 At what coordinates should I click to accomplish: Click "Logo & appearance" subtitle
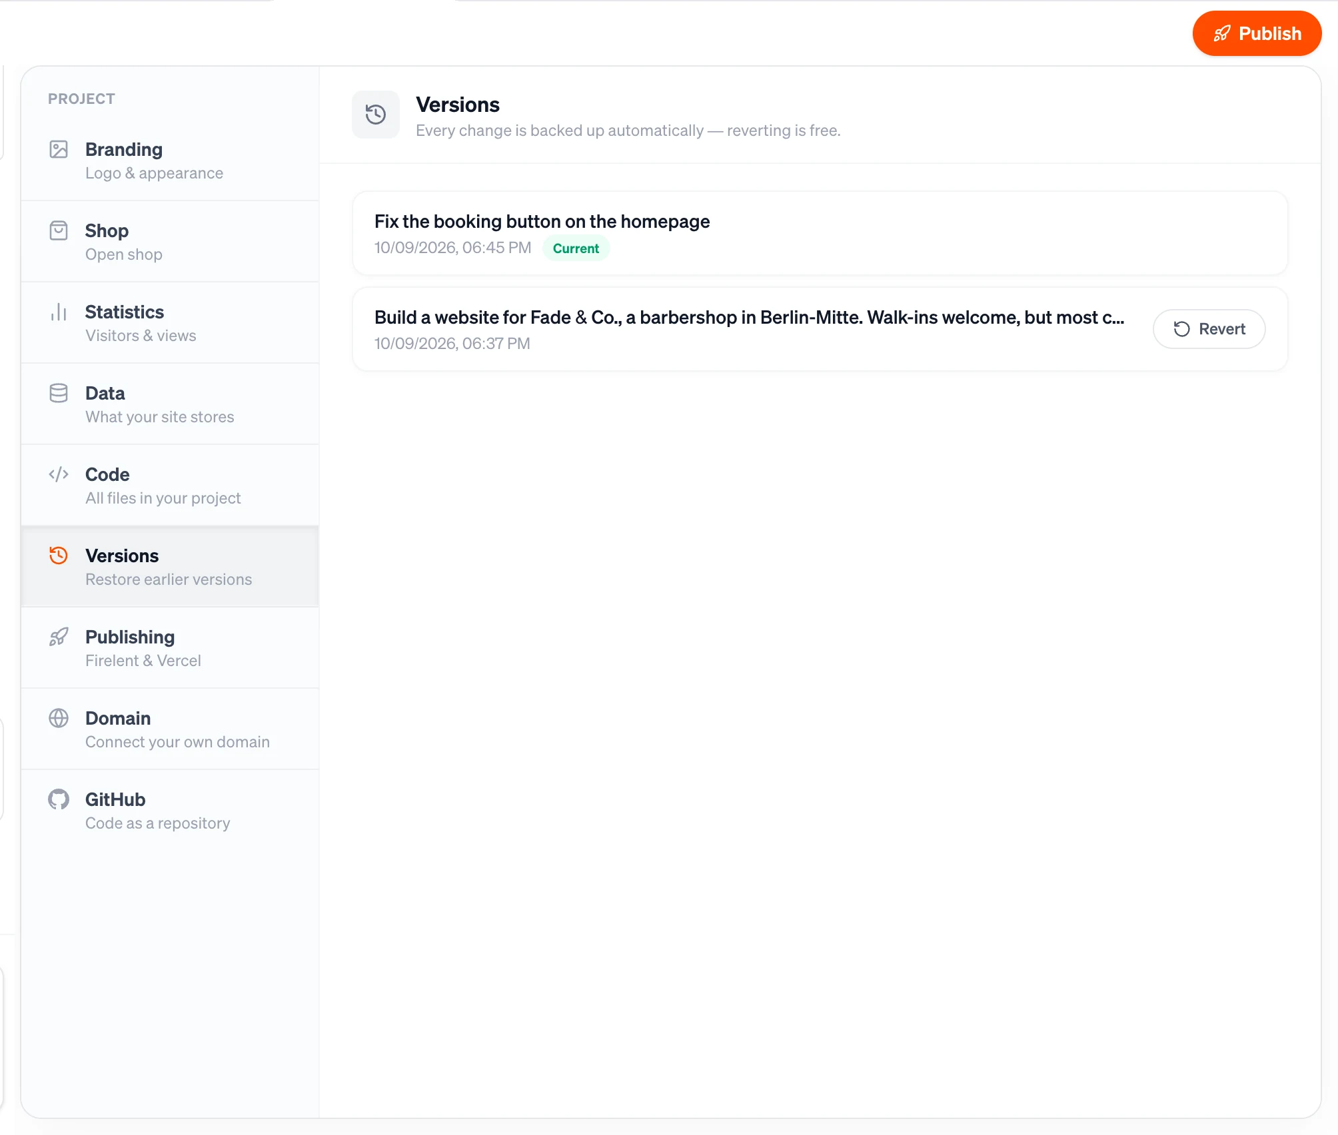point(154,173)
